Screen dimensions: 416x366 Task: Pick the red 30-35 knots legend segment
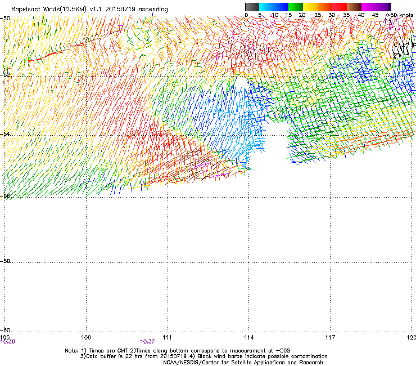(x=340, y=7)
